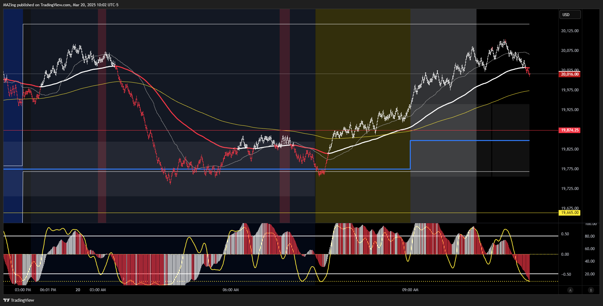Click the 0.50 oscillator scale label
Image resolution: width=603 pixels, height=306 pixels.
[565, 234]
